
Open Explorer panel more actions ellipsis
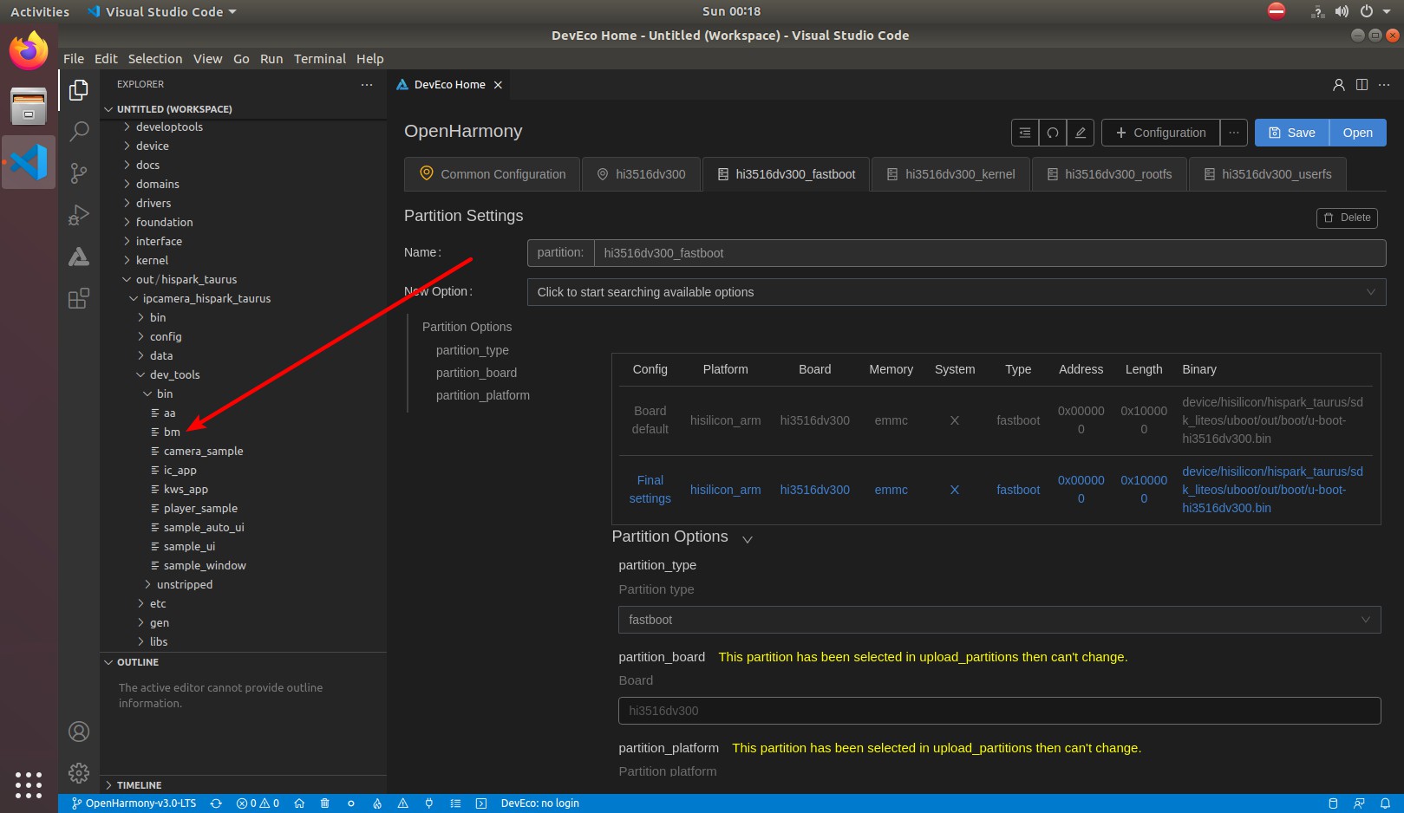point(367,84)
